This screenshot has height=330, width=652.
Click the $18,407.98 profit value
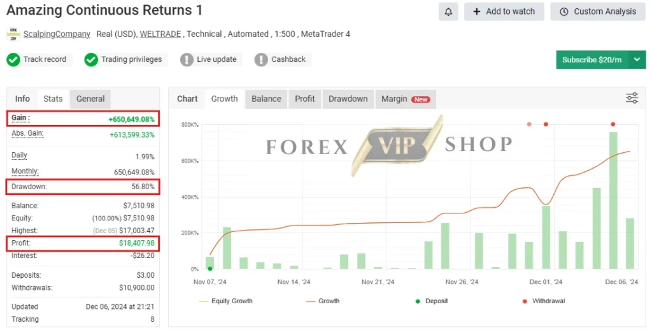(137, 243)
